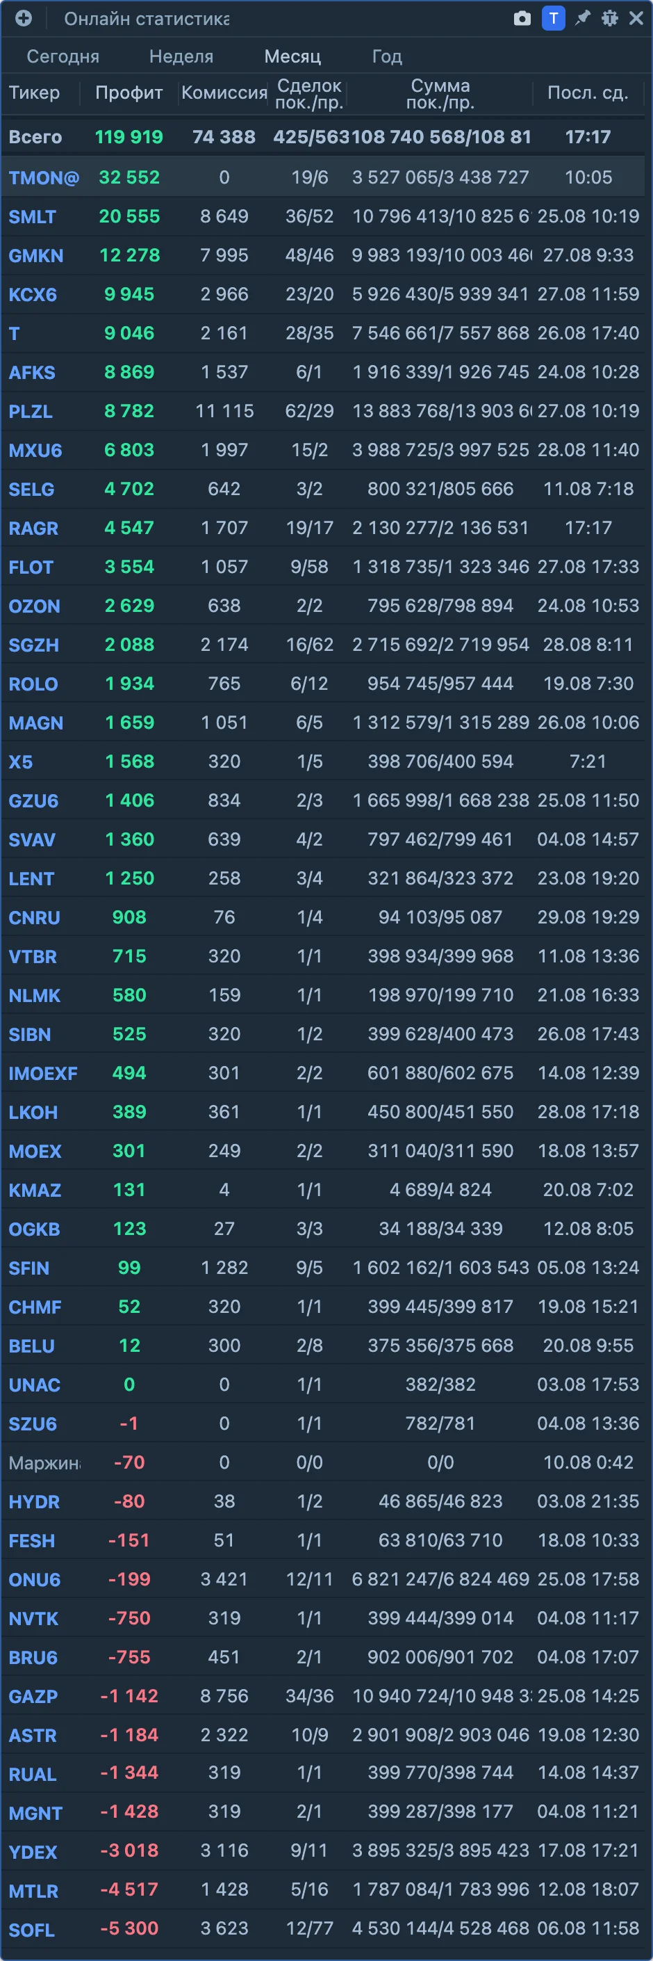The width and height of the screenshot is (653, 1961).
Task: Select the GZU6 ticker
Action: (33, 801)
